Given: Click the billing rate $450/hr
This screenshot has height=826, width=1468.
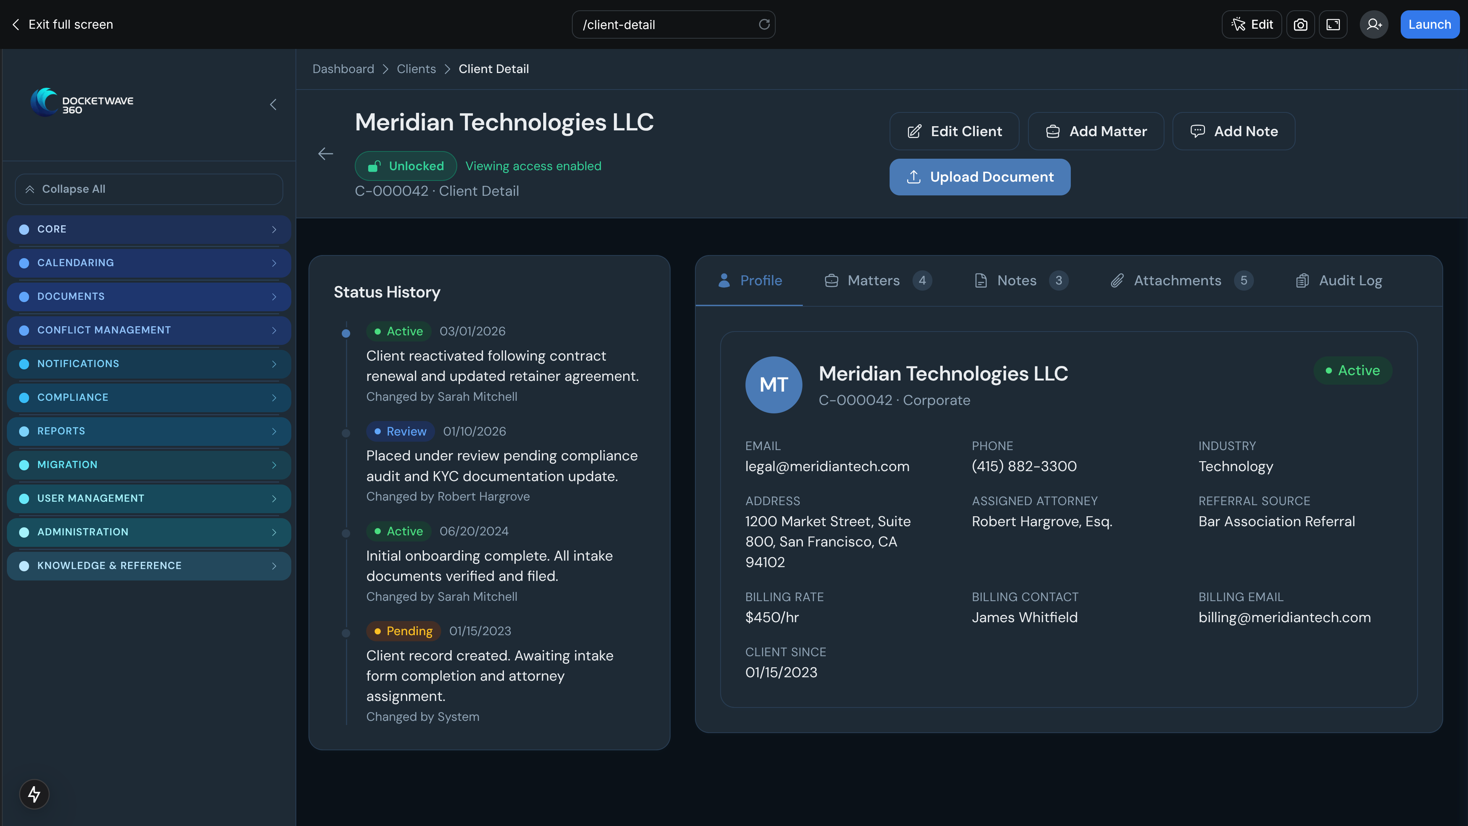Looking at the screenshot, I should (x=772, y=617).
